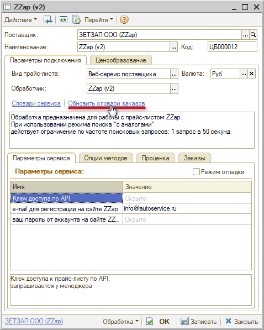
Task: Click the Обновить словари заказов link
Action: point(107,103)
